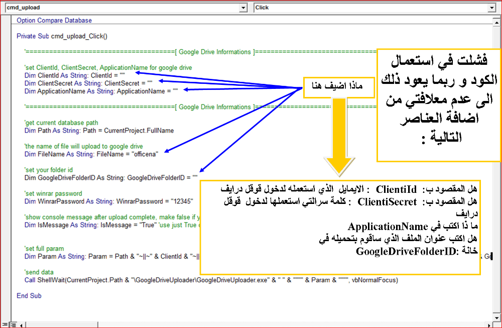The image size is (502, 328).
Task: Click the "Dim GoogleDriveFolderID As String" line
Action: point(111,178)
